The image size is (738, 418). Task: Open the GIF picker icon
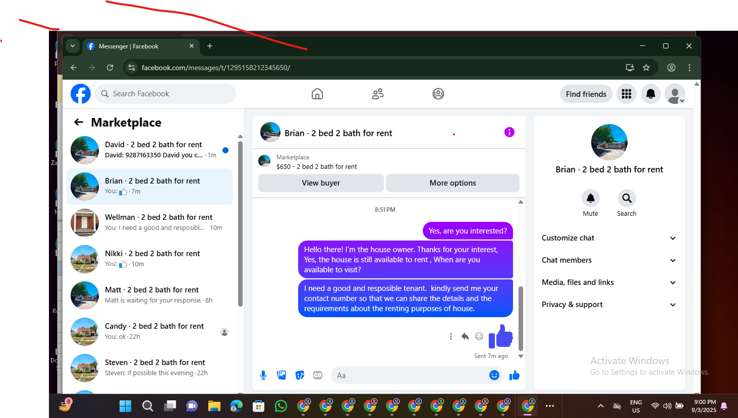[318, 375]
